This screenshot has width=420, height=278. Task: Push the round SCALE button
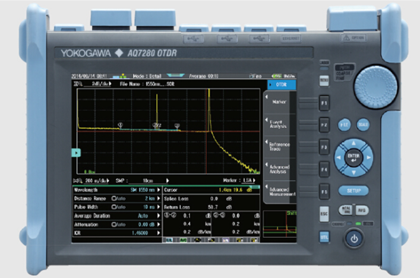click(x=363, y=125)
